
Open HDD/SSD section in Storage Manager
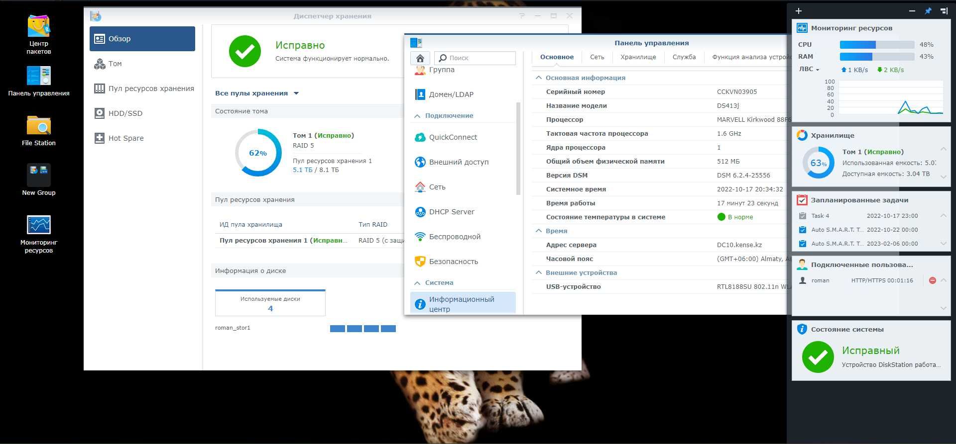click(x=142, y=113)
